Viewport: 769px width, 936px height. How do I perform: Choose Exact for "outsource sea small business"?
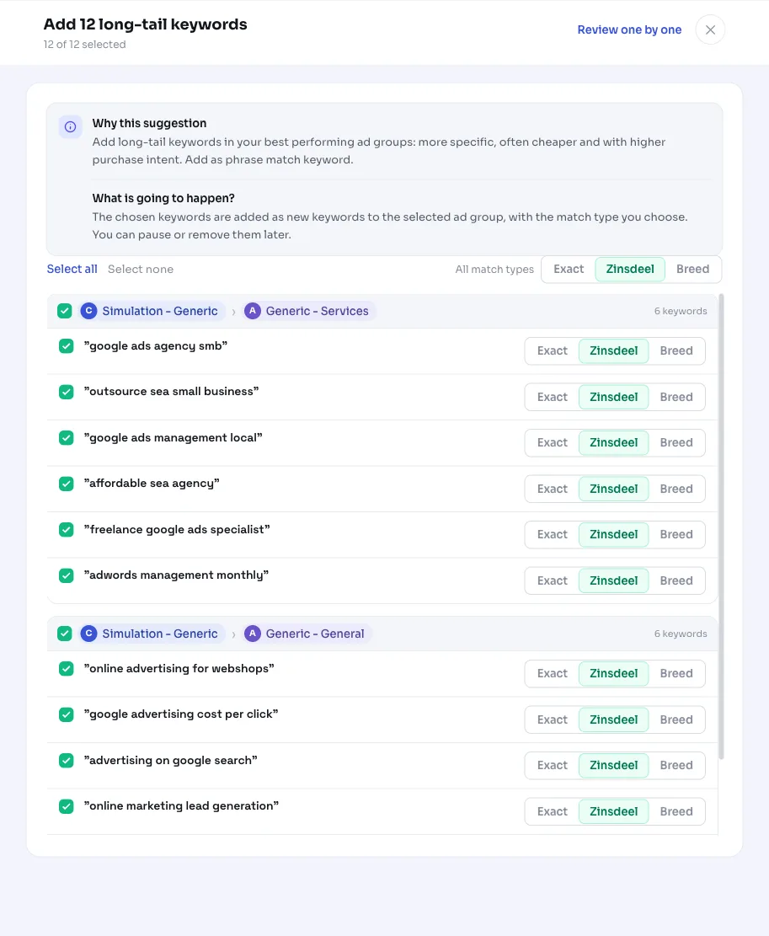tap(552, 397)
